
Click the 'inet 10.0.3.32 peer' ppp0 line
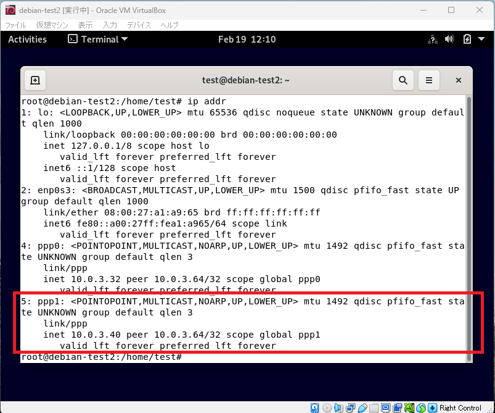182,279
